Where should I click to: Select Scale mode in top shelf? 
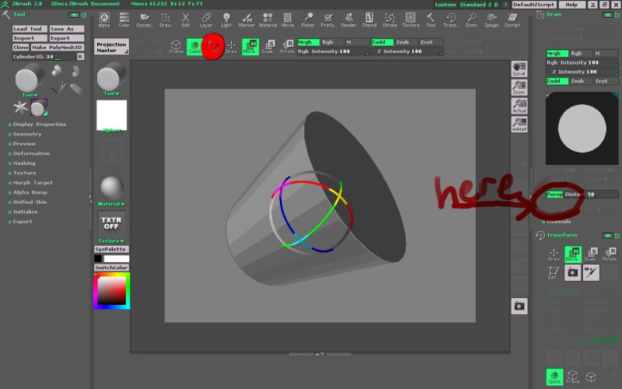point(268,47)
